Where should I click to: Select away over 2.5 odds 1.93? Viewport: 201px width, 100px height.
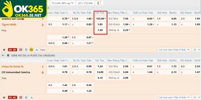(190, 18)
